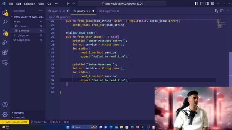This screenshot has width=232, height=130.
Task: Open the Go menu
Action: tap(49, 4)
